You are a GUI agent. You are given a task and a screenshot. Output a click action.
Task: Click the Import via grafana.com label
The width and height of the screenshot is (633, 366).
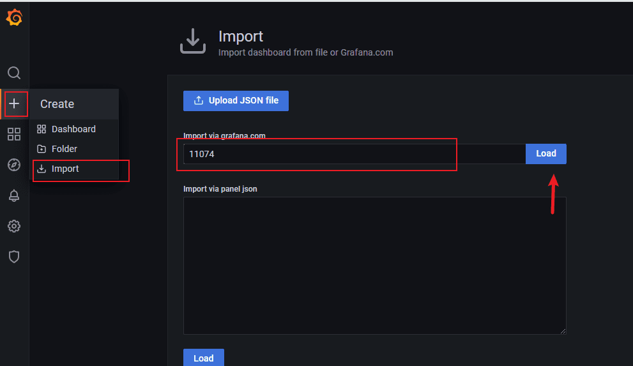[x=224, y=135]
